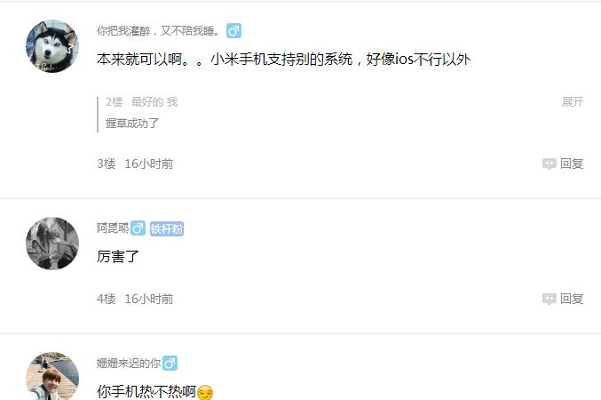Expand the quoted reply with 展开

tap(573, 101)
